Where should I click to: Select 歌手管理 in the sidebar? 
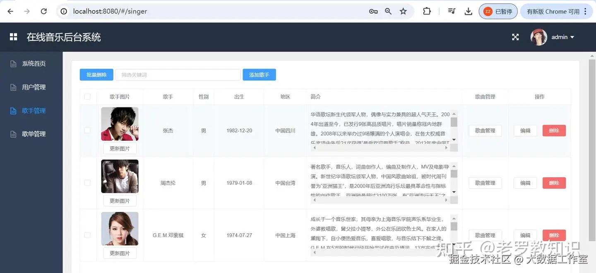(34, 111)
